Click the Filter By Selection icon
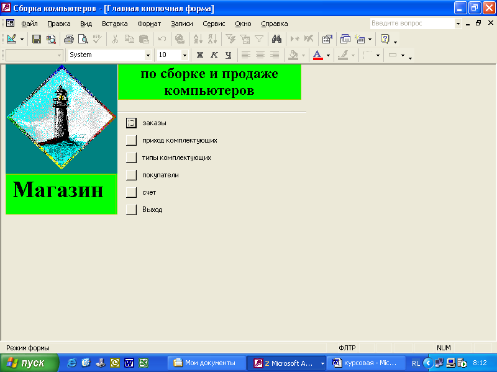The image size is (497, 372). [230, 39]
